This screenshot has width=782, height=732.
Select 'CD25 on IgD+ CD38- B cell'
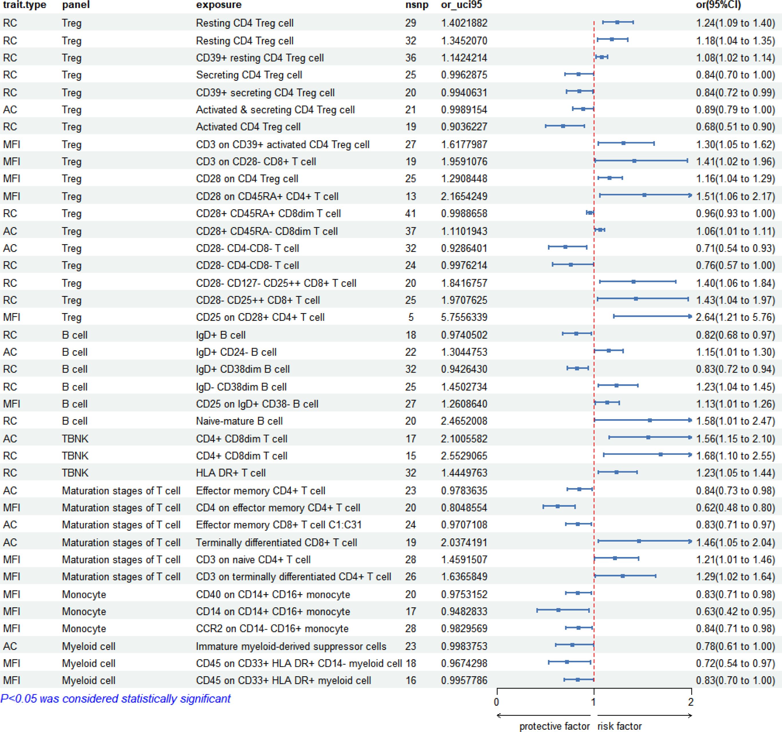click(257, 404)
